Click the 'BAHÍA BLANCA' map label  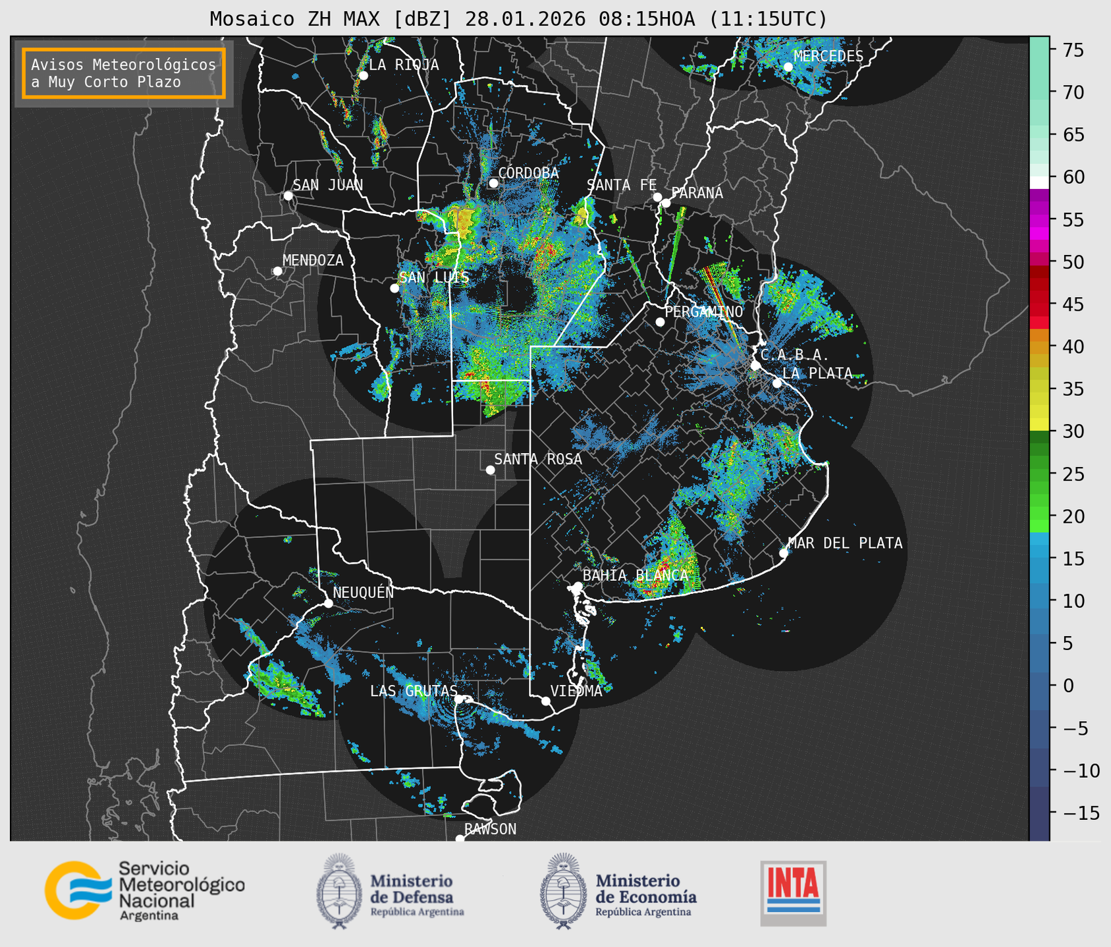[x=636, y=575]
